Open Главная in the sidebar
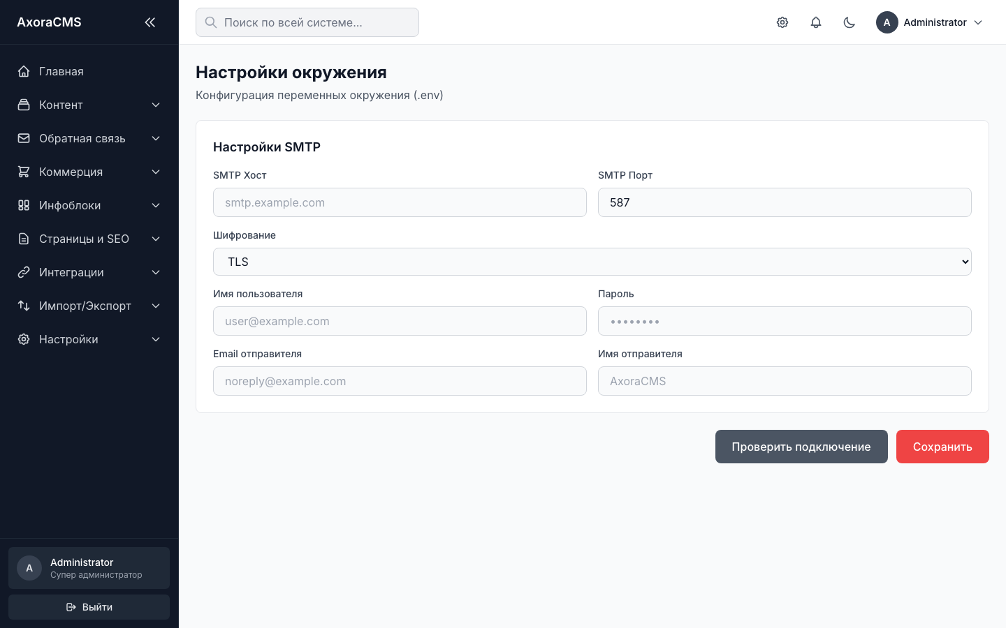The image size is (1006, 628). (89, 71)
